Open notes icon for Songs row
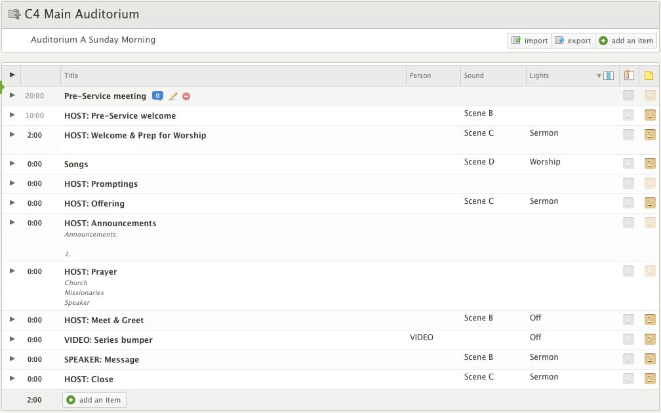The image size is (661, 413). pyautogui.click(x=650, y=163)
